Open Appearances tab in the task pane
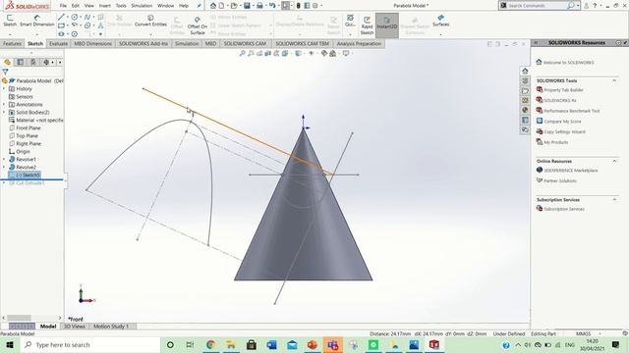This screenshot has height=353, width=629. click(525, 110)
